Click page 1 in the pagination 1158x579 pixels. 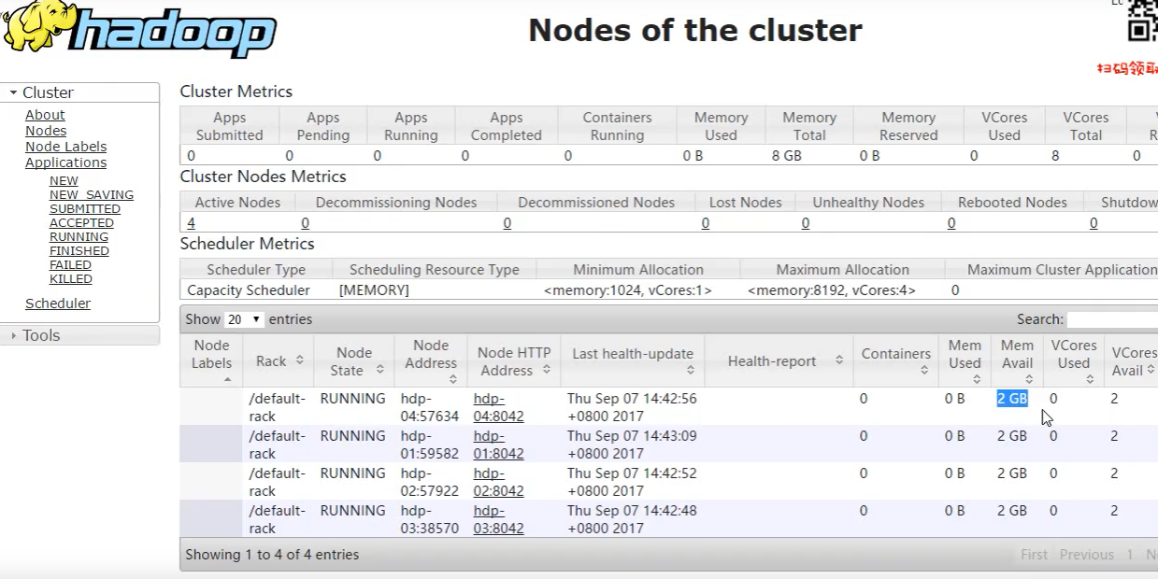(x=1129, y=555)
